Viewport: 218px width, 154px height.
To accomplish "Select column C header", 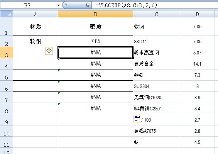I will pos(156,14).
